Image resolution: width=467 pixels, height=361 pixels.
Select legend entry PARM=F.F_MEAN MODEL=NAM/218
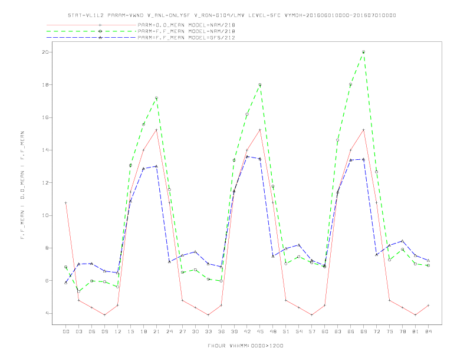coord(186,31)
